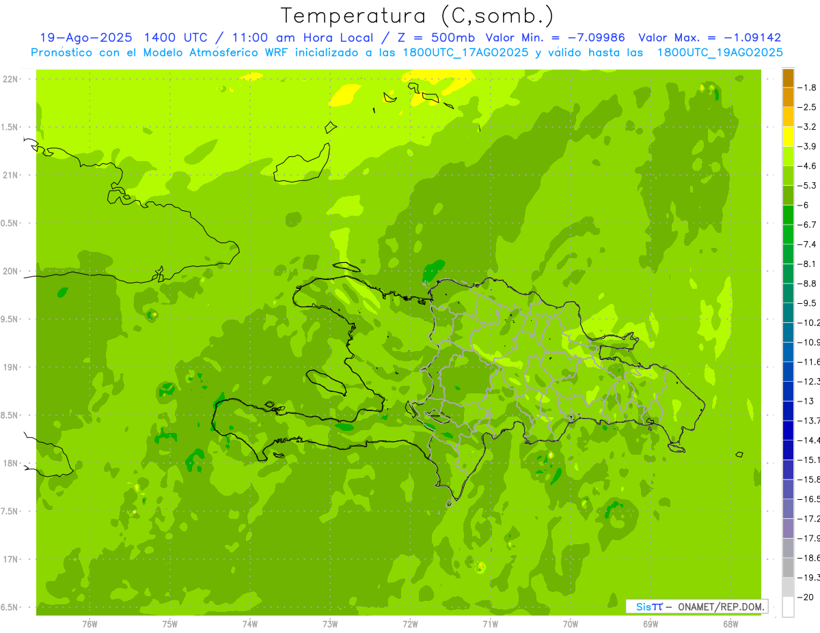Click the '-2.5' legend value

(808, 108)
